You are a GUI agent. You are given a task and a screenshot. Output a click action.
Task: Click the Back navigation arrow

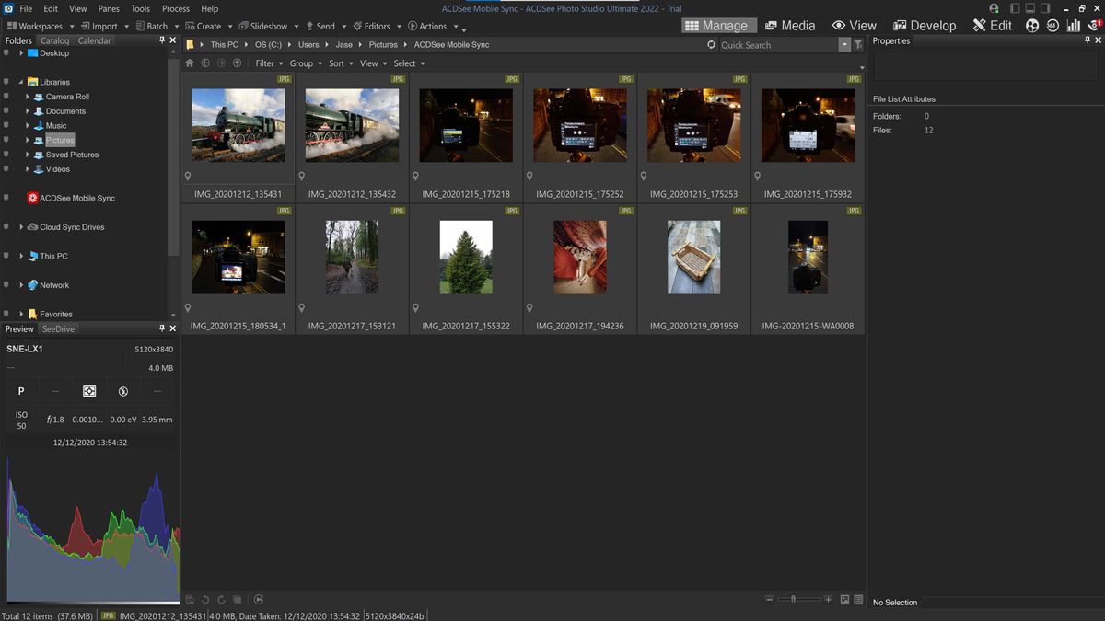205,63
